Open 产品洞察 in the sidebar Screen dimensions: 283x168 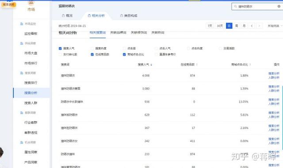coord(31,162)
